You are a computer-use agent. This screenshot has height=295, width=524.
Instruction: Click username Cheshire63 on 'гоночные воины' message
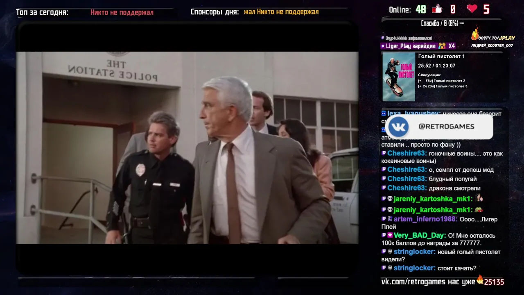click(407, 153)
